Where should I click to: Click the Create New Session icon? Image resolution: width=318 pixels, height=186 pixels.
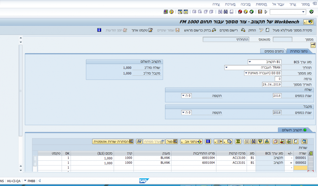186,12
